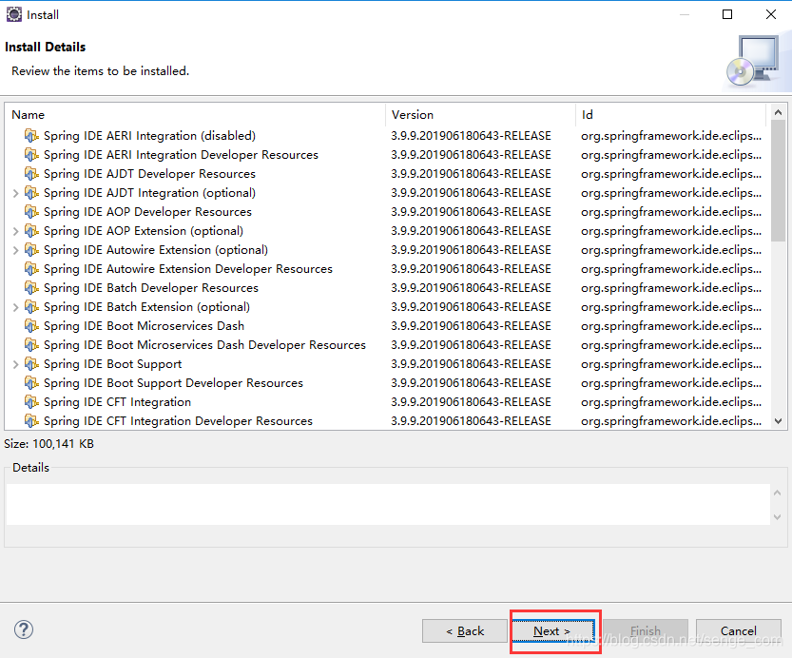Expand Spring IDE Boot Support node
792x658 pixels.
pyautogui.click(x=15, y=364)
